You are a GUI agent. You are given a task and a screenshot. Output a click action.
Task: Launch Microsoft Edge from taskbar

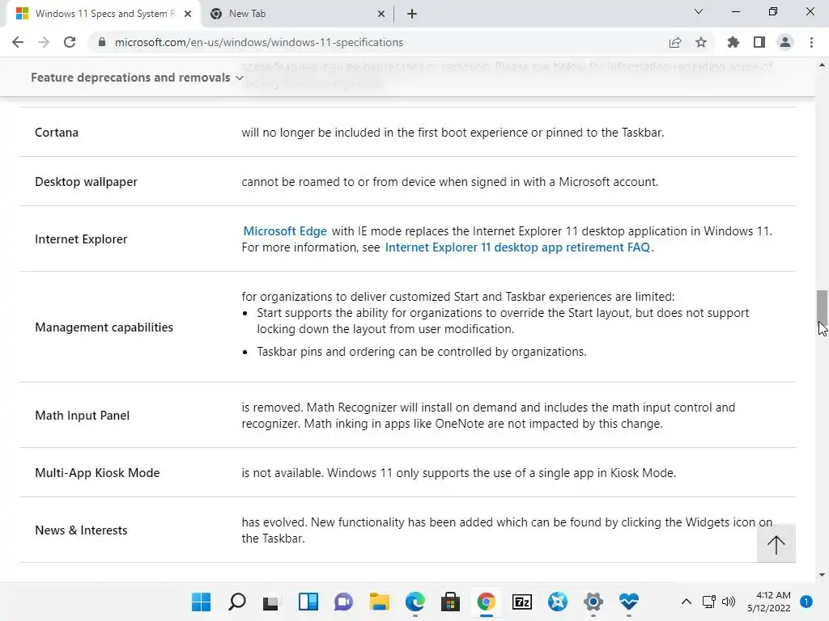click(x=415, y=602)
